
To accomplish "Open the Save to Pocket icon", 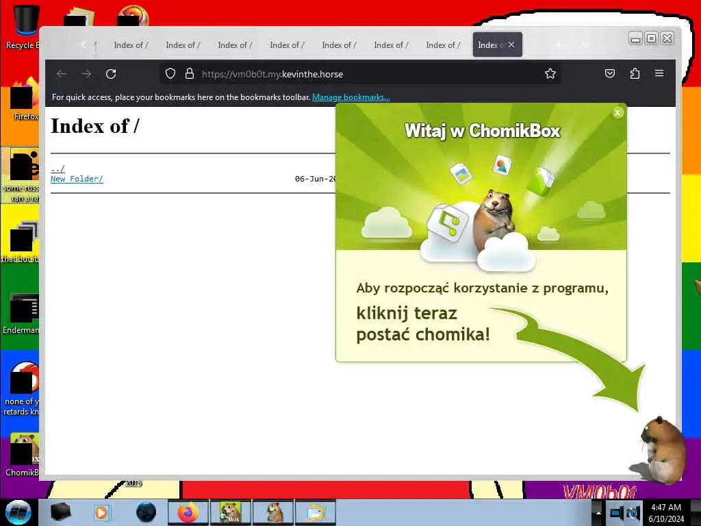I will [x=610, y=73].
